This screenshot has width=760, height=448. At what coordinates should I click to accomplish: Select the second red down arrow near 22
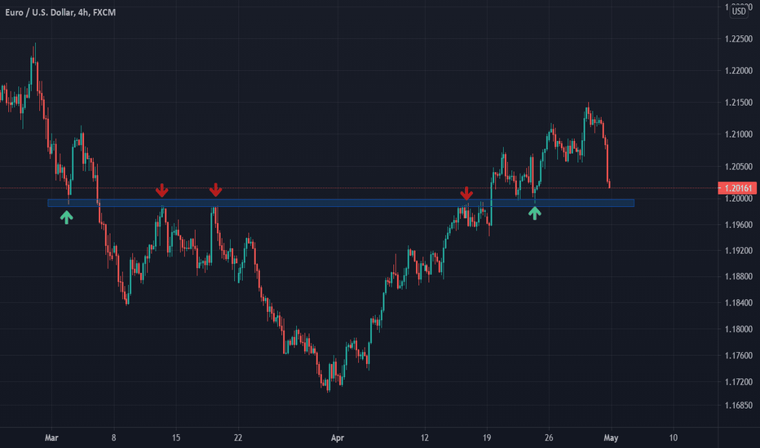216,190
